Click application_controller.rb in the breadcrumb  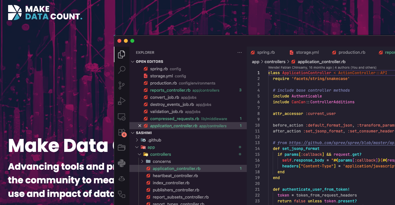click(321, 62)
